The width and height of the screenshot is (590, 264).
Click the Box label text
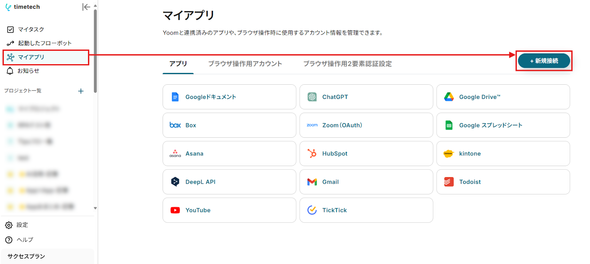(x=191, y=125)
